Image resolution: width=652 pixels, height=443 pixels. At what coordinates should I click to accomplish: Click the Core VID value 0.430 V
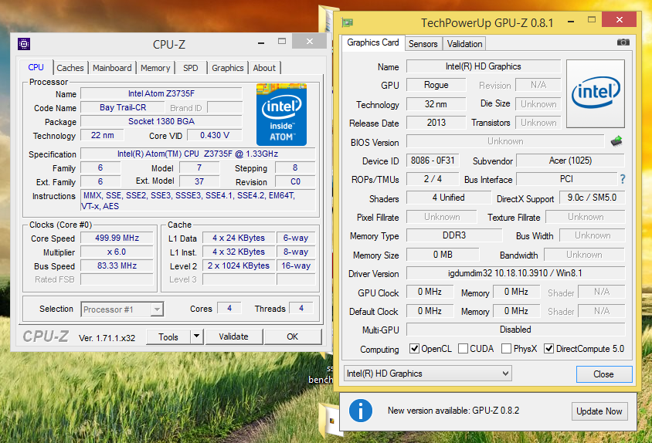[215, 135]
